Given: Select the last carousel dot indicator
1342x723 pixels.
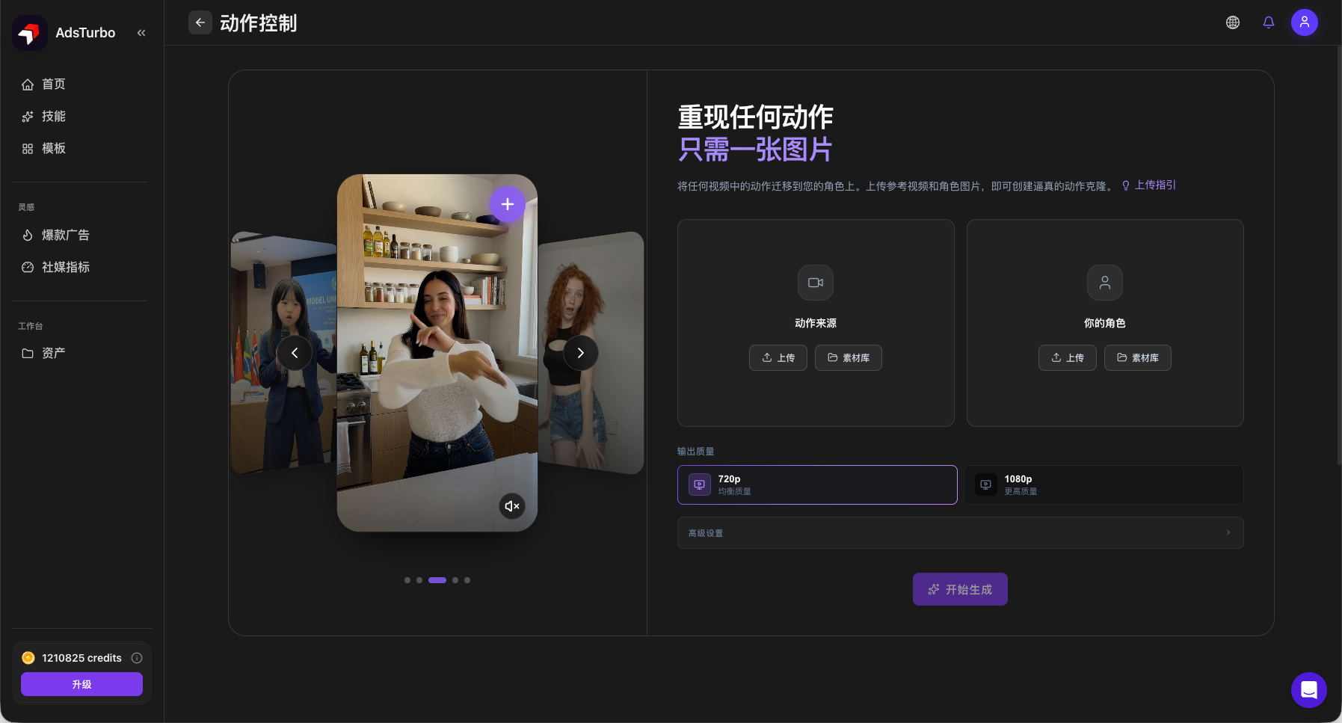Looking at the screenshot, I should coord(467,580).
